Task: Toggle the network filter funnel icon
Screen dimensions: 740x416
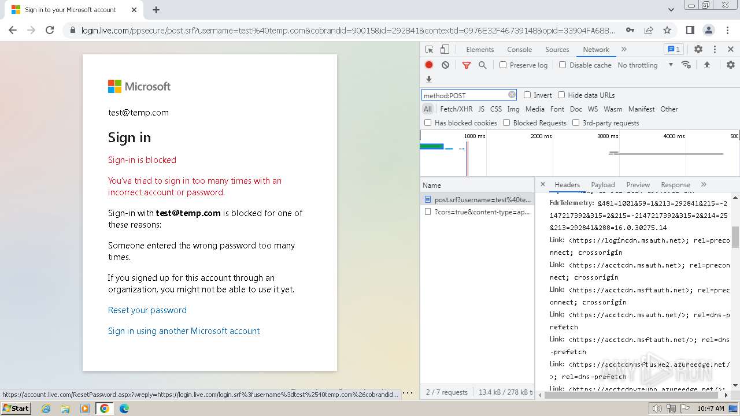Action: click(x=466, y=65)
